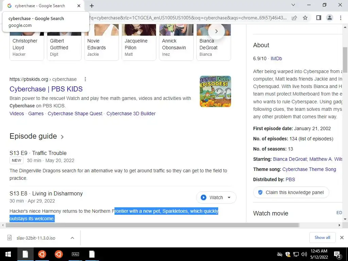The width and height of the screenshot is (348, 261).
Task: Select Jacqueline Pillon cast card
Action: 139,42
